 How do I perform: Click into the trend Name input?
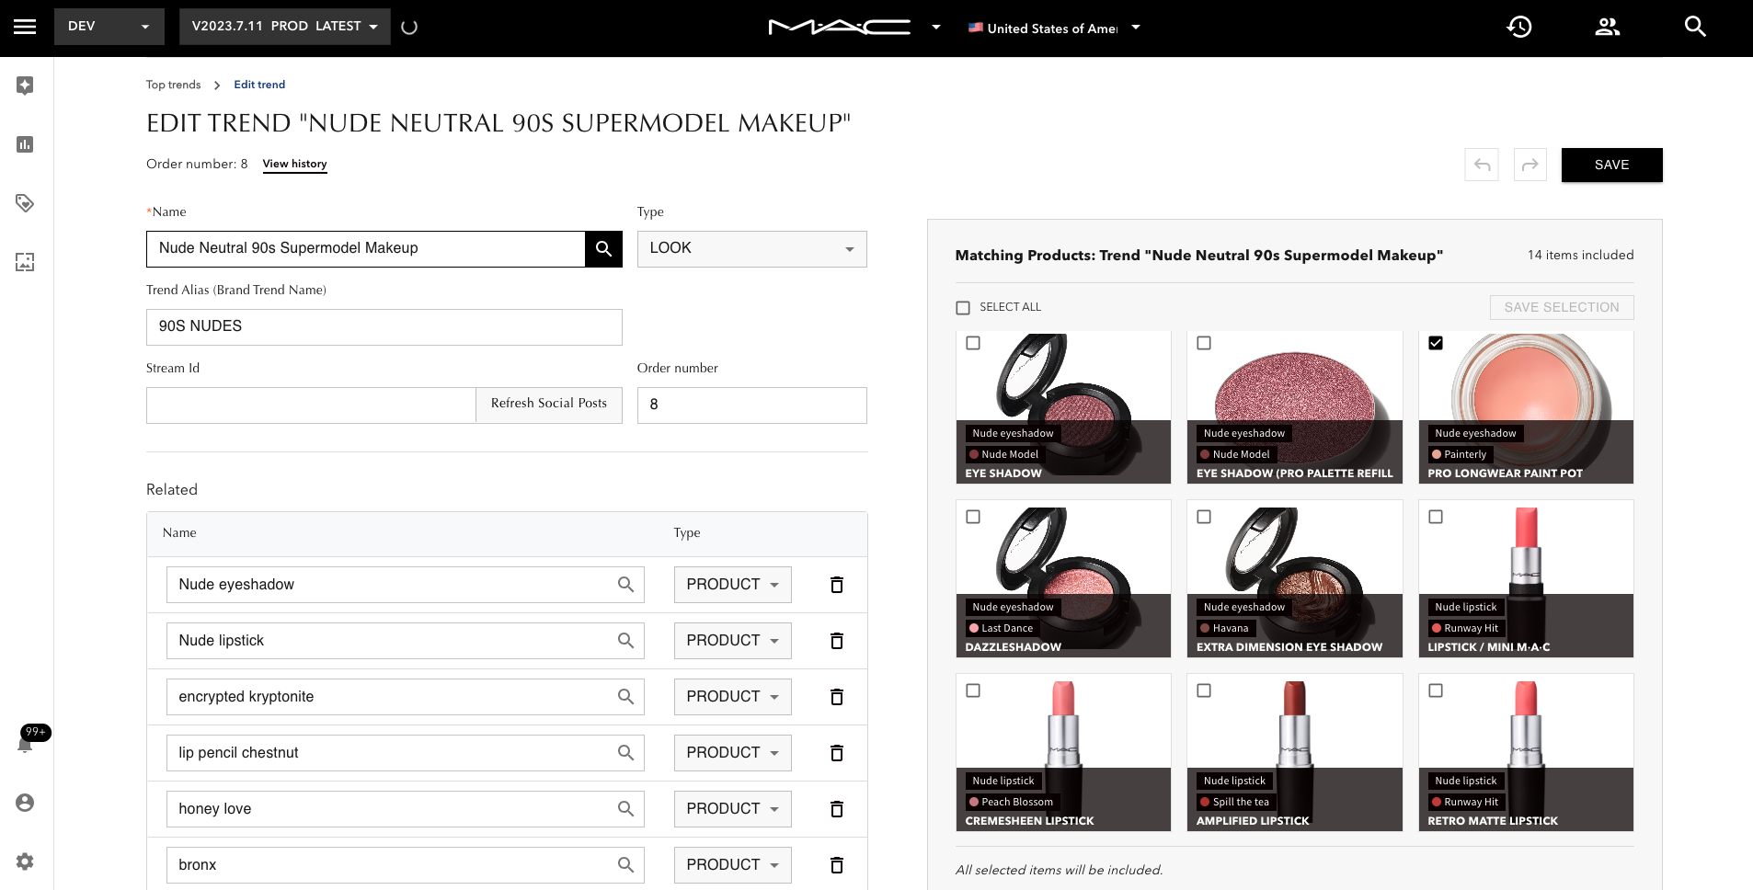pyautogui.click(x=366, y=249)
